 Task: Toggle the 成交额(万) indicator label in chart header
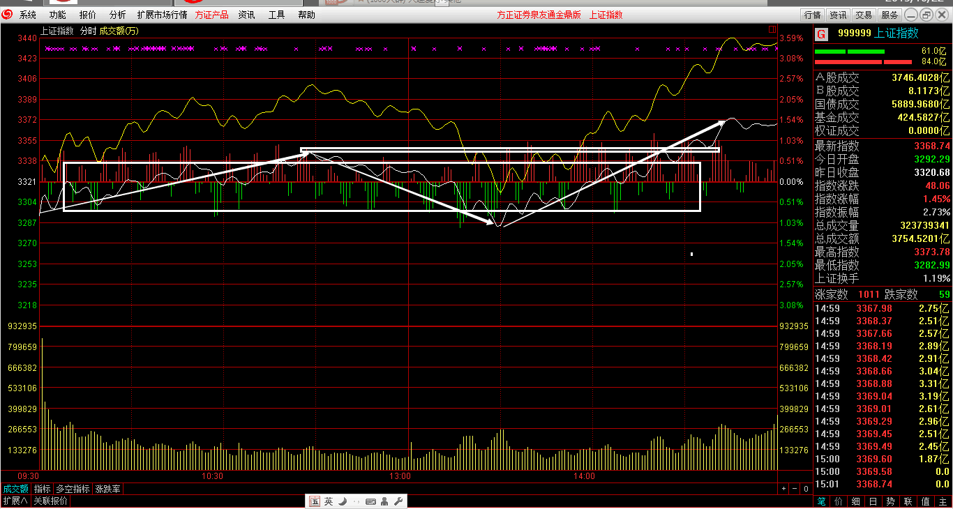tap(119, 31)
